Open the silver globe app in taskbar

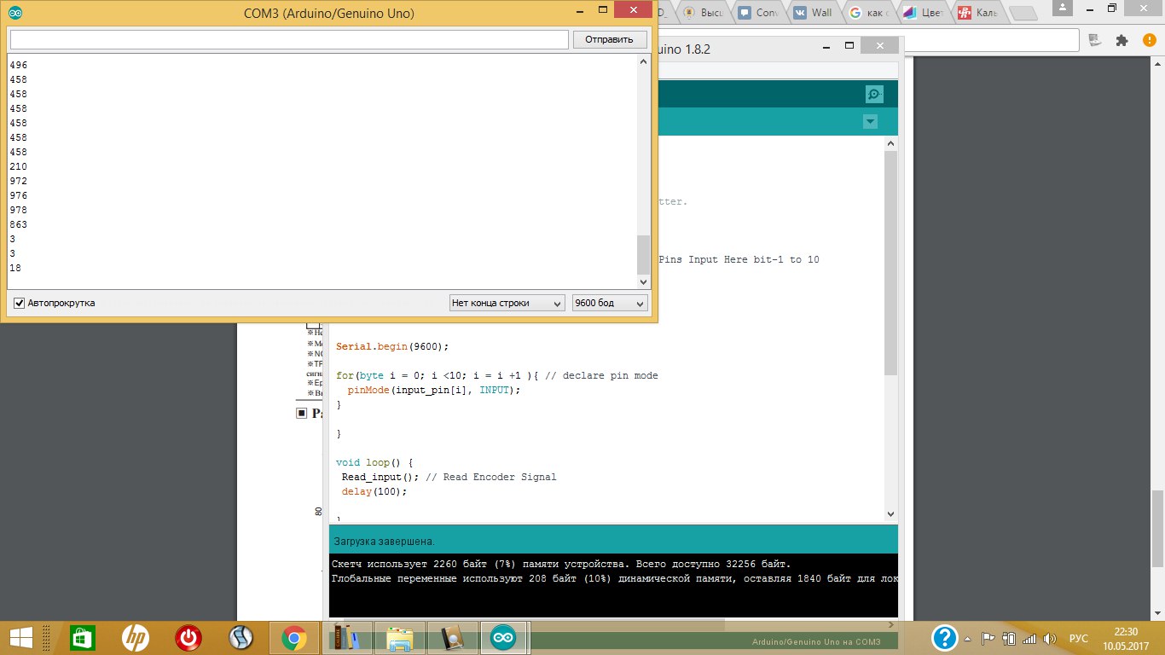[x=241, y=637]
